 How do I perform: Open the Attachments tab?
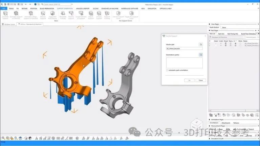[x=226, y=123]
